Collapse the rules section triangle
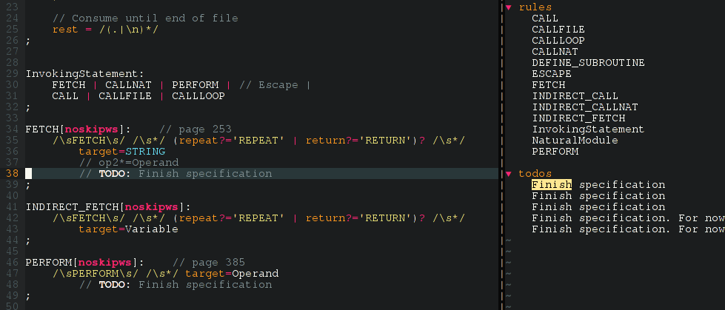The height and width of the screenshot is (310, 725). click(x=509, y=7)
